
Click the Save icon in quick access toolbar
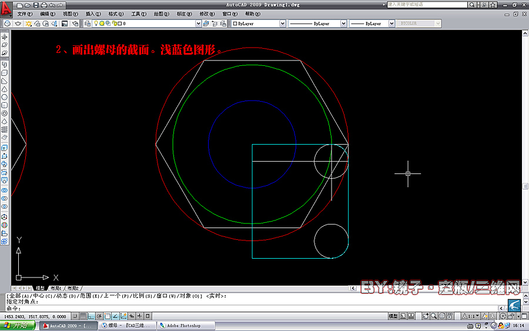point(36,5)
